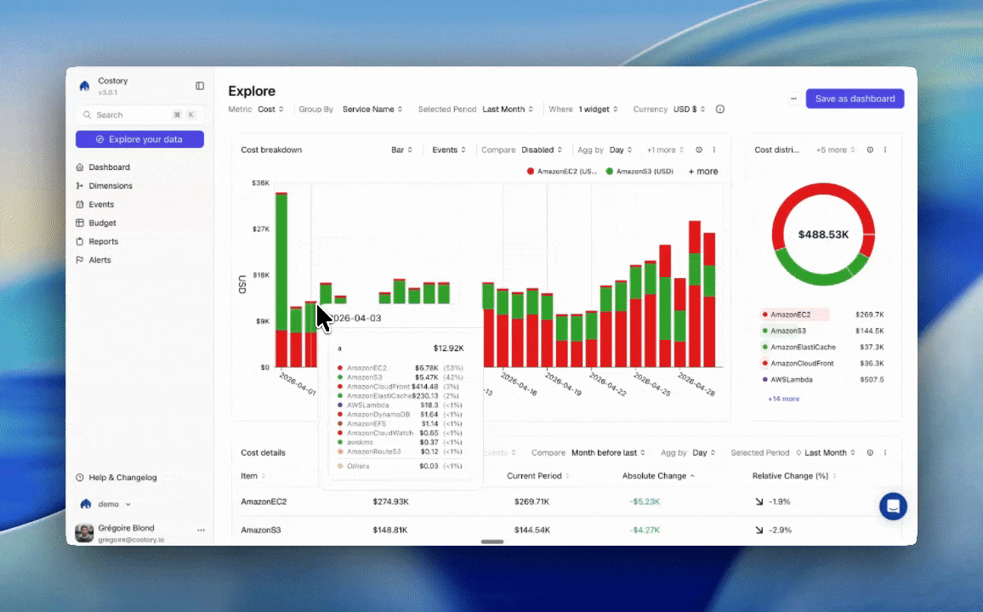The height and width of the screenshot is (612, 983).
Task: Open the Cost details kebab menu
Action: point(885,452)
